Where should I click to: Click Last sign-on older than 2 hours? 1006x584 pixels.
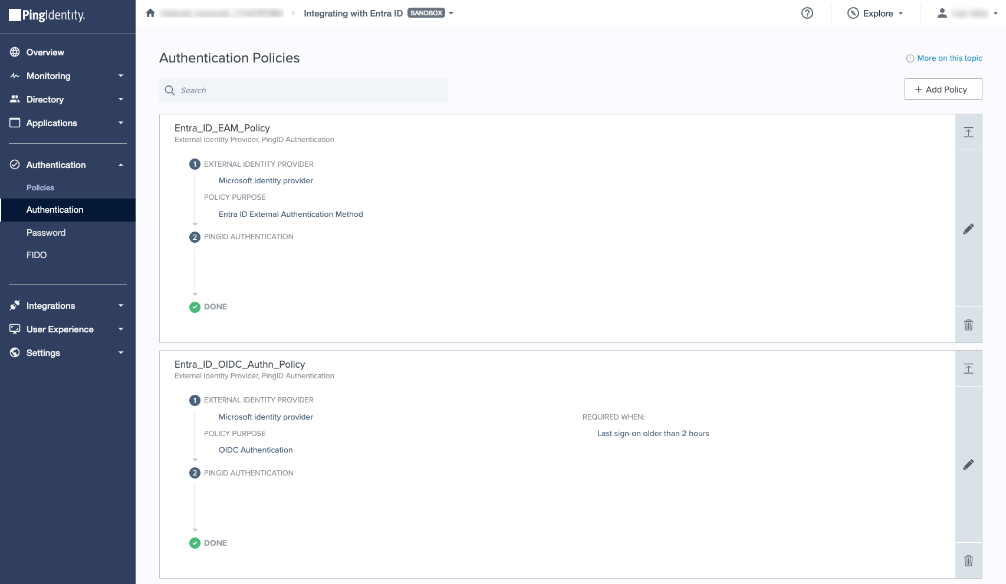pos(653,433)
